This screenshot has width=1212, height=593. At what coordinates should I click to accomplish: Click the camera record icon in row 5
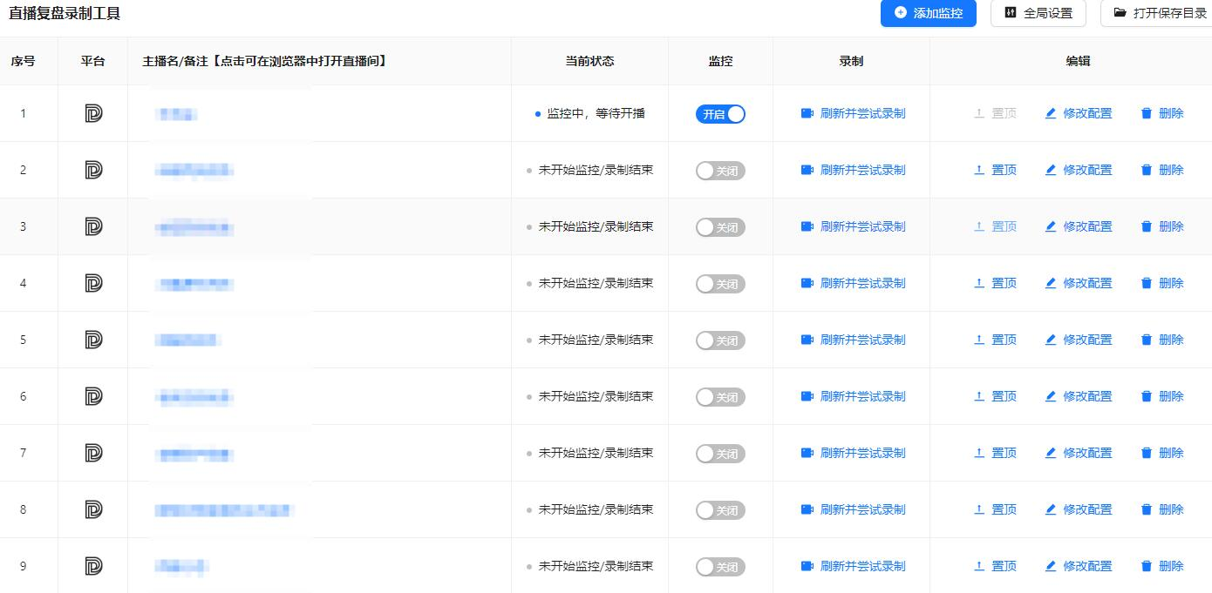807,340
